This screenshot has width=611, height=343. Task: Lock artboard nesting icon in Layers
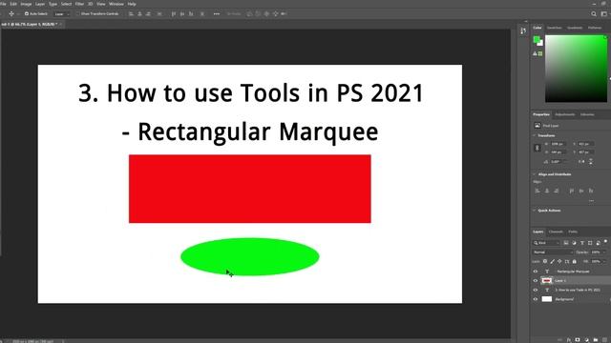[x=567, y=261]
